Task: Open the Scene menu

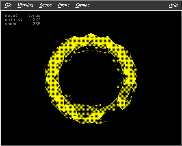Action: click(x=45, y=5)
